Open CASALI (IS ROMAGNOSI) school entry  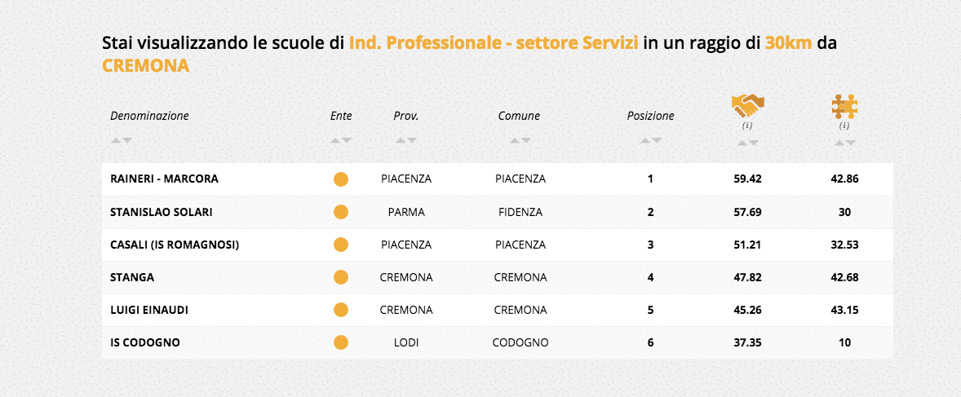pyautogui.click(x=174, y=245)
